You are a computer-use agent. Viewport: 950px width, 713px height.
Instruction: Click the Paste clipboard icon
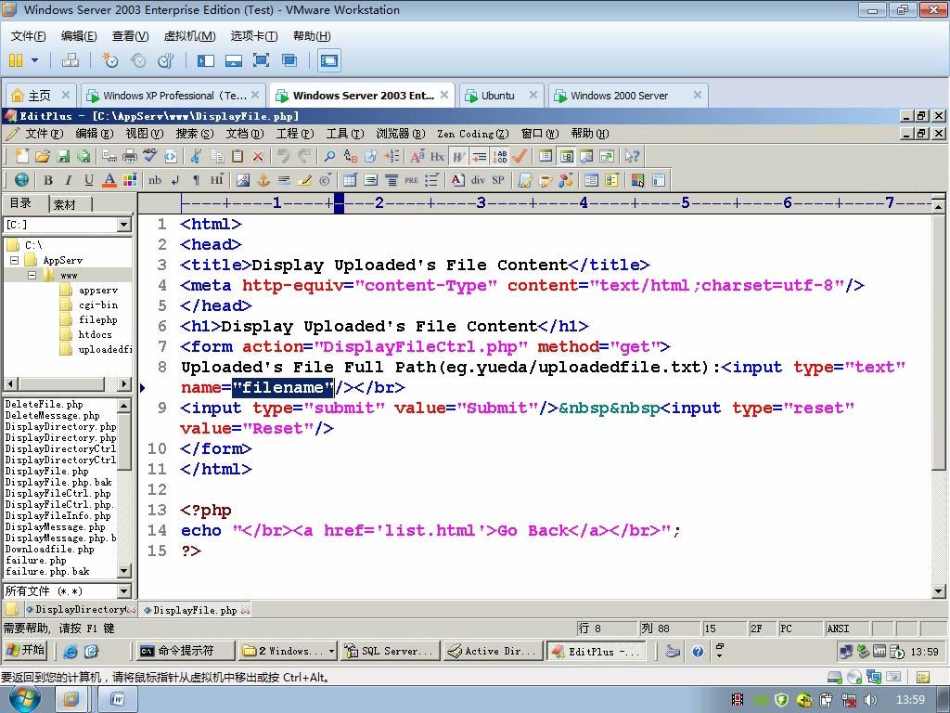(x=237, y=156)
